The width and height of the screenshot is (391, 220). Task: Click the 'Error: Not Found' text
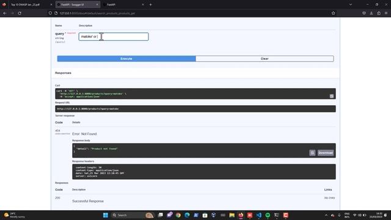84,134
